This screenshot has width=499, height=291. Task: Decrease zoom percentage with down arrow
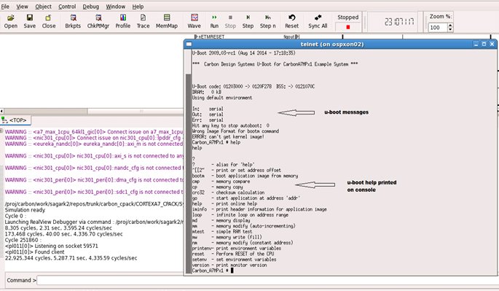click(x=450, y=29)
